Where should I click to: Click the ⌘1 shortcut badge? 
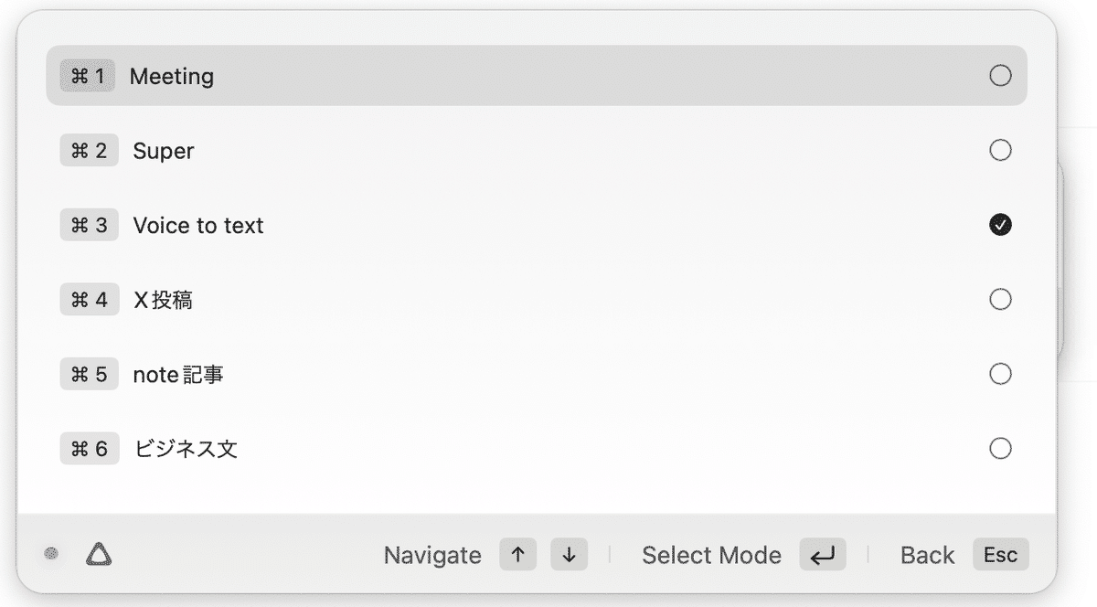[88, 76]
